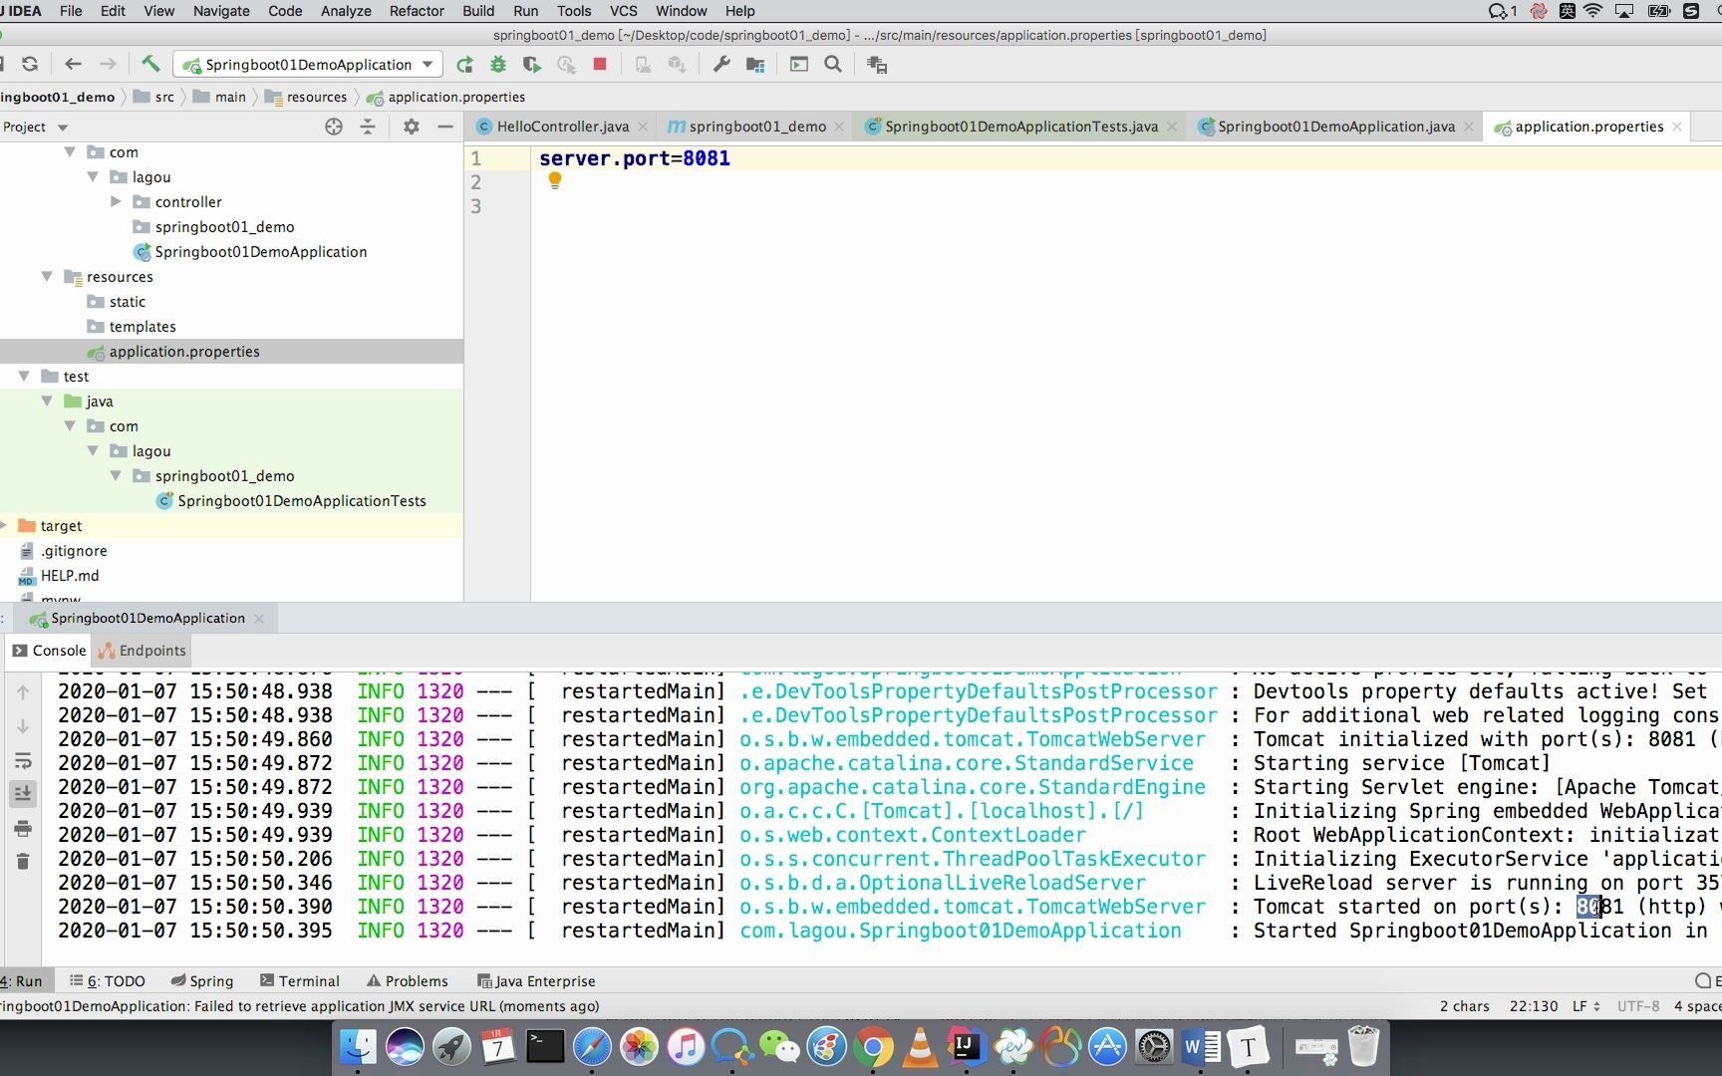This screenshot has width=1722, height=1076.
Task: Open settings with the wrench icon
Action: (721, 65)
